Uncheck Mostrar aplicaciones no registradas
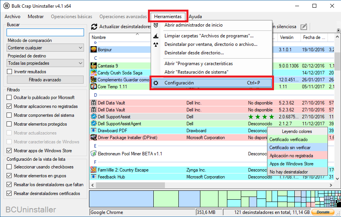Viewport: 341px width, 217px height. pos(9,106)
